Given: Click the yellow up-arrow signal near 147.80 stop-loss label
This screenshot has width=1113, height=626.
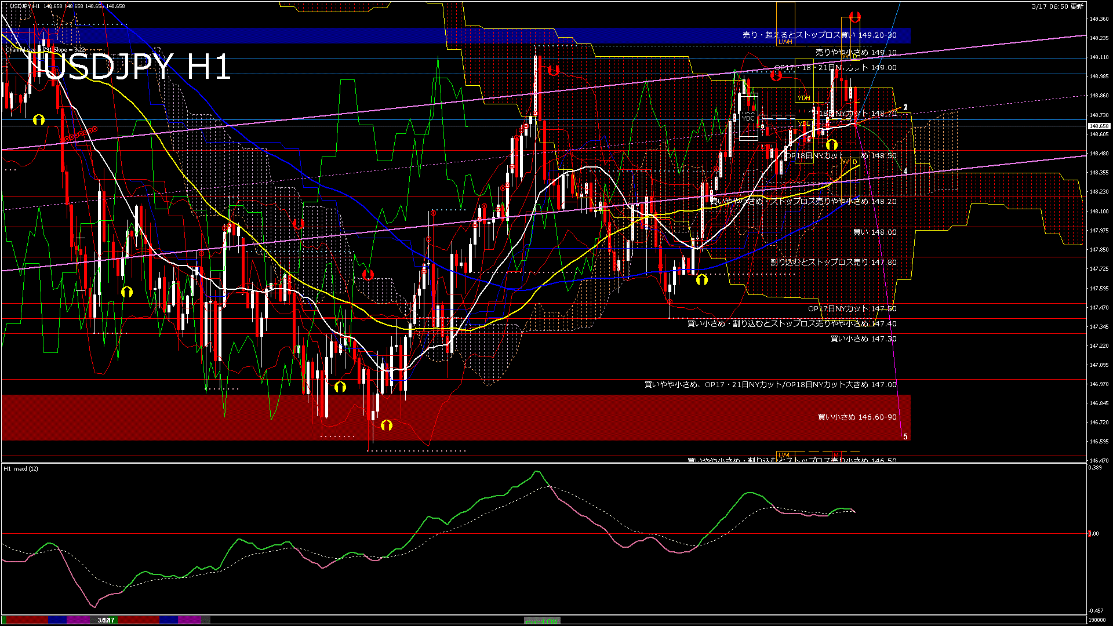Looking at the screenshot, I should [x=702, y=280].
